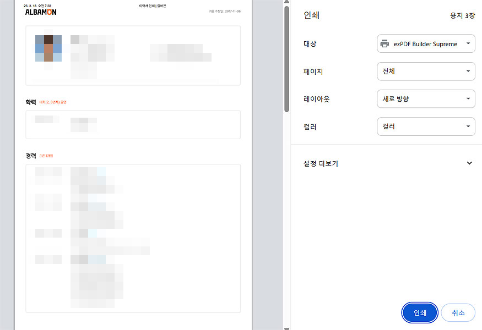Click the chevron arrow next to 설정 더보기
This screenshot has width=482, height=330.
469,163
